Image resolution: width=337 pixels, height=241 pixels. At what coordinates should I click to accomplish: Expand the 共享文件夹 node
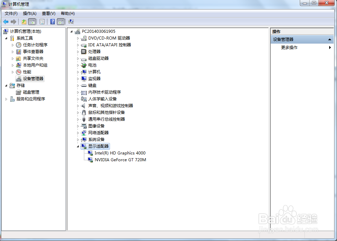pos(13,58)
